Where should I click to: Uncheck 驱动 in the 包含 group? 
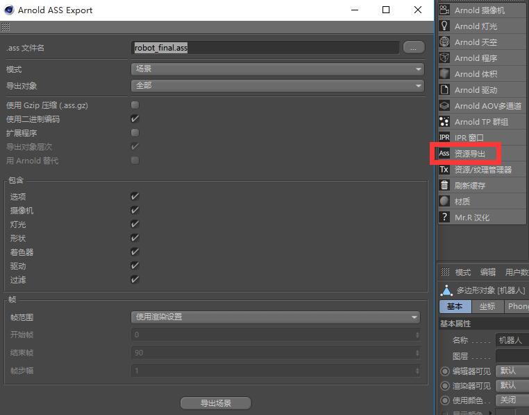(135, 265)
